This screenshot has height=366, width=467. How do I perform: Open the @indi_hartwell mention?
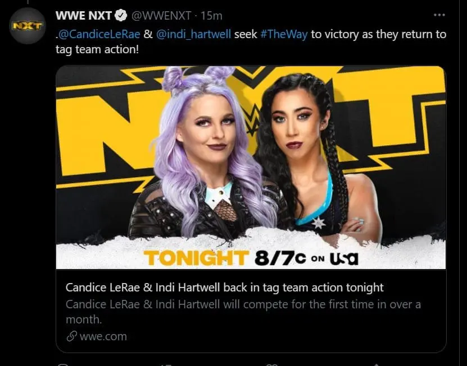click(x=193, y=34)
